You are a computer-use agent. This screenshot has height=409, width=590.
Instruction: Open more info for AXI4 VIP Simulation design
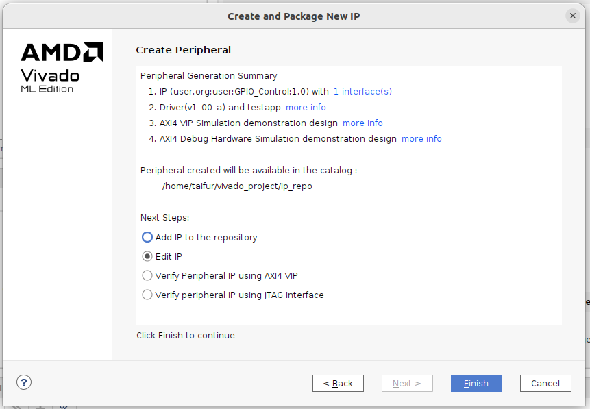click(x=362, y=123)
